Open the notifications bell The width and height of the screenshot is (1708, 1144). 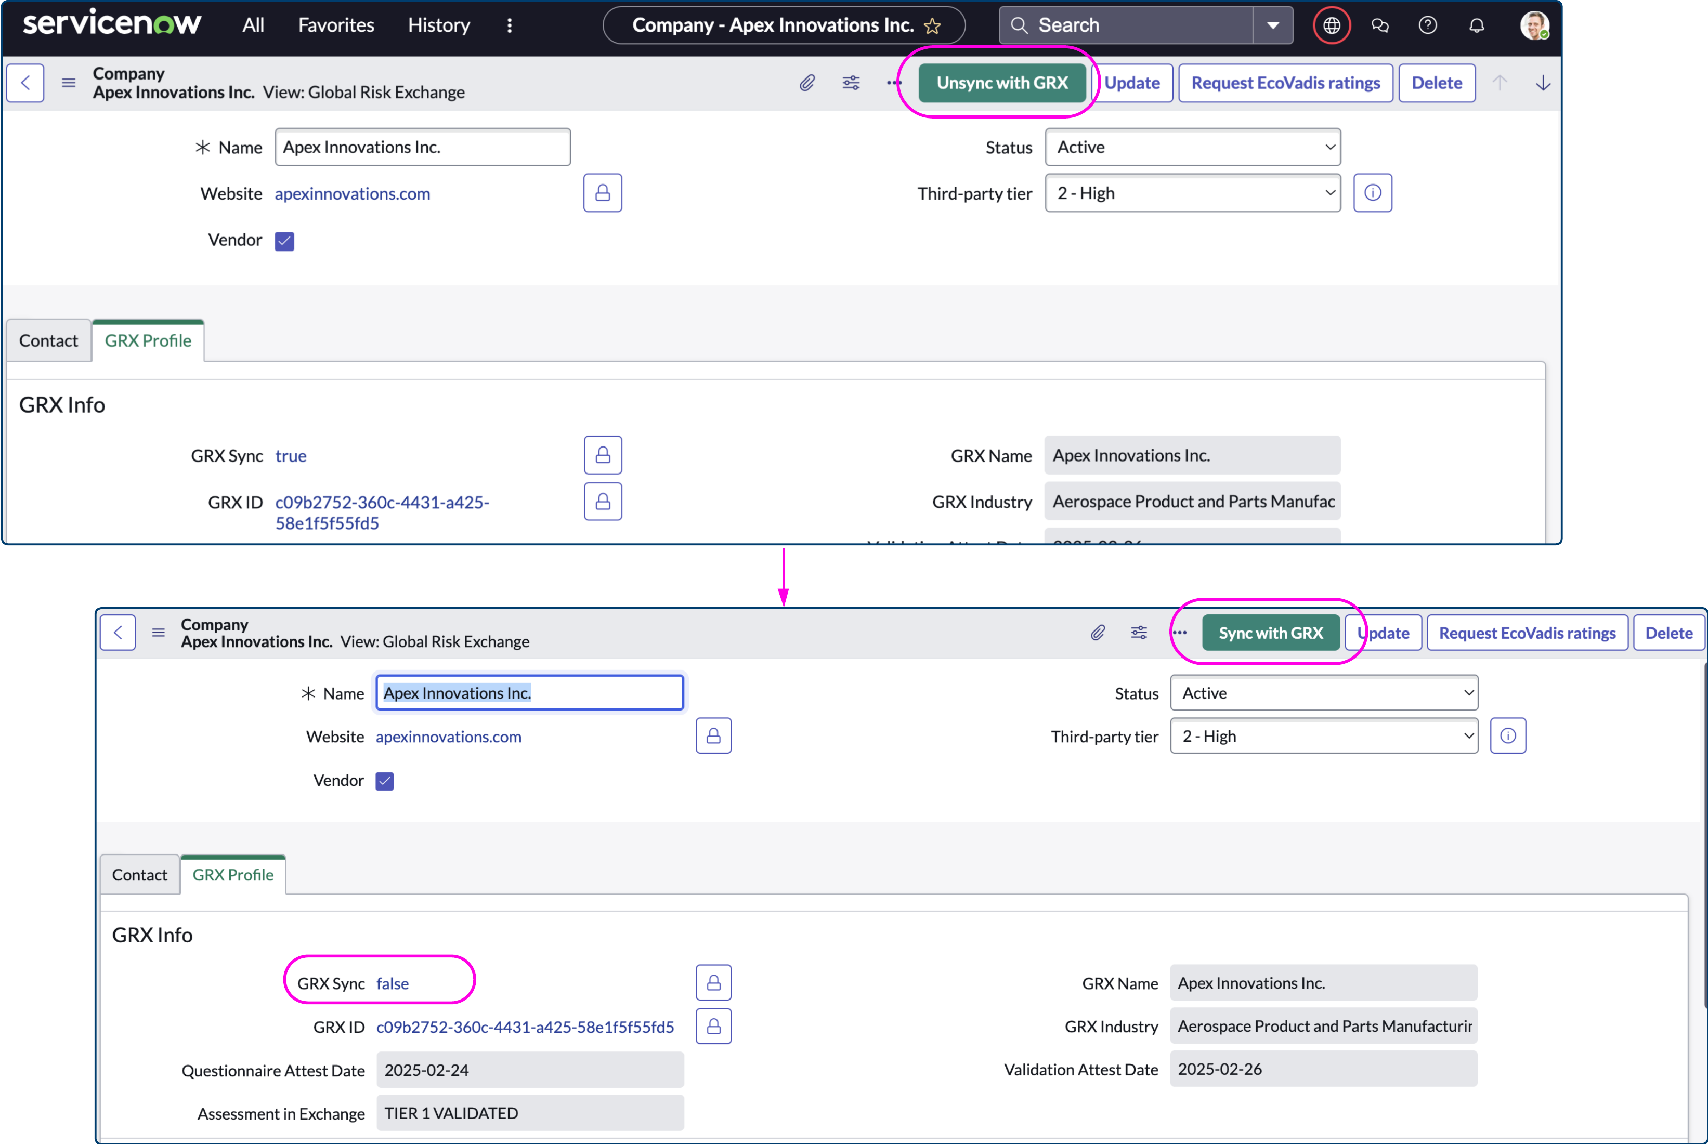[x=1477, y=25]
